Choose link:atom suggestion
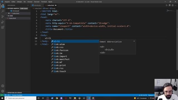The image size is (178, 100). pyautogui.click(x=75, y=44)
